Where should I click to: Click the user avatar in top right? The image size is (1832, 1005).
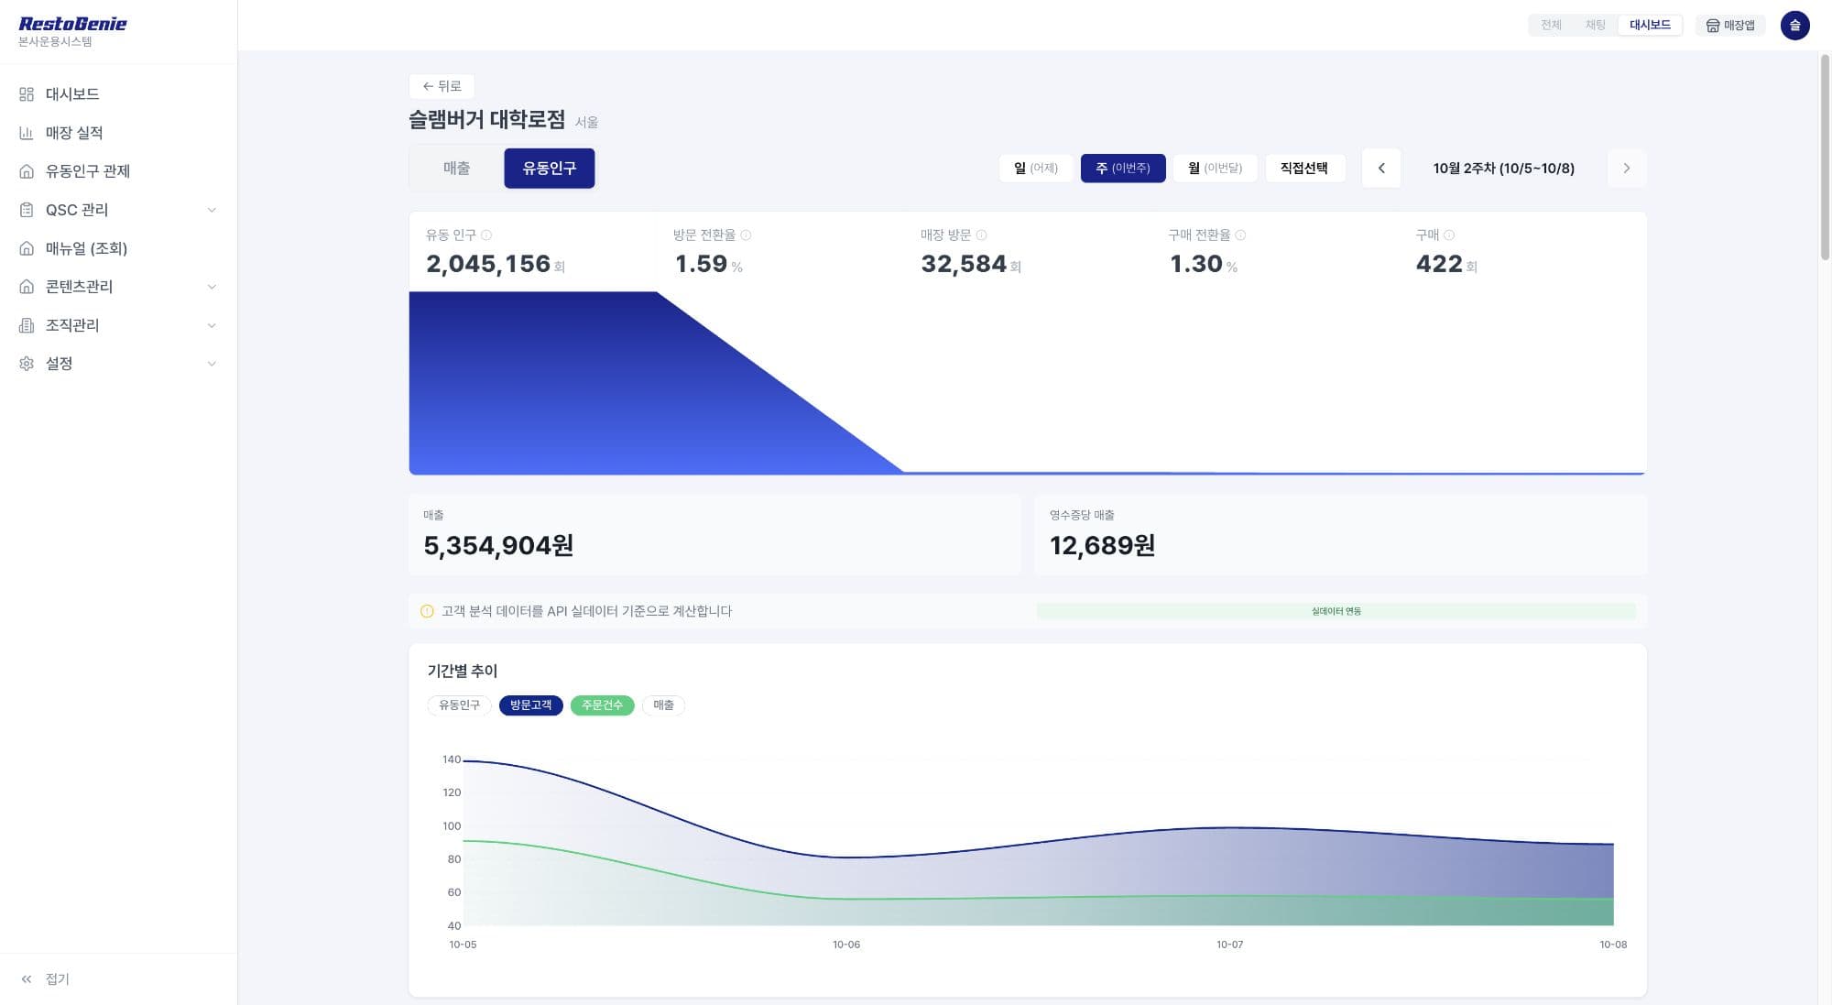1794,26
